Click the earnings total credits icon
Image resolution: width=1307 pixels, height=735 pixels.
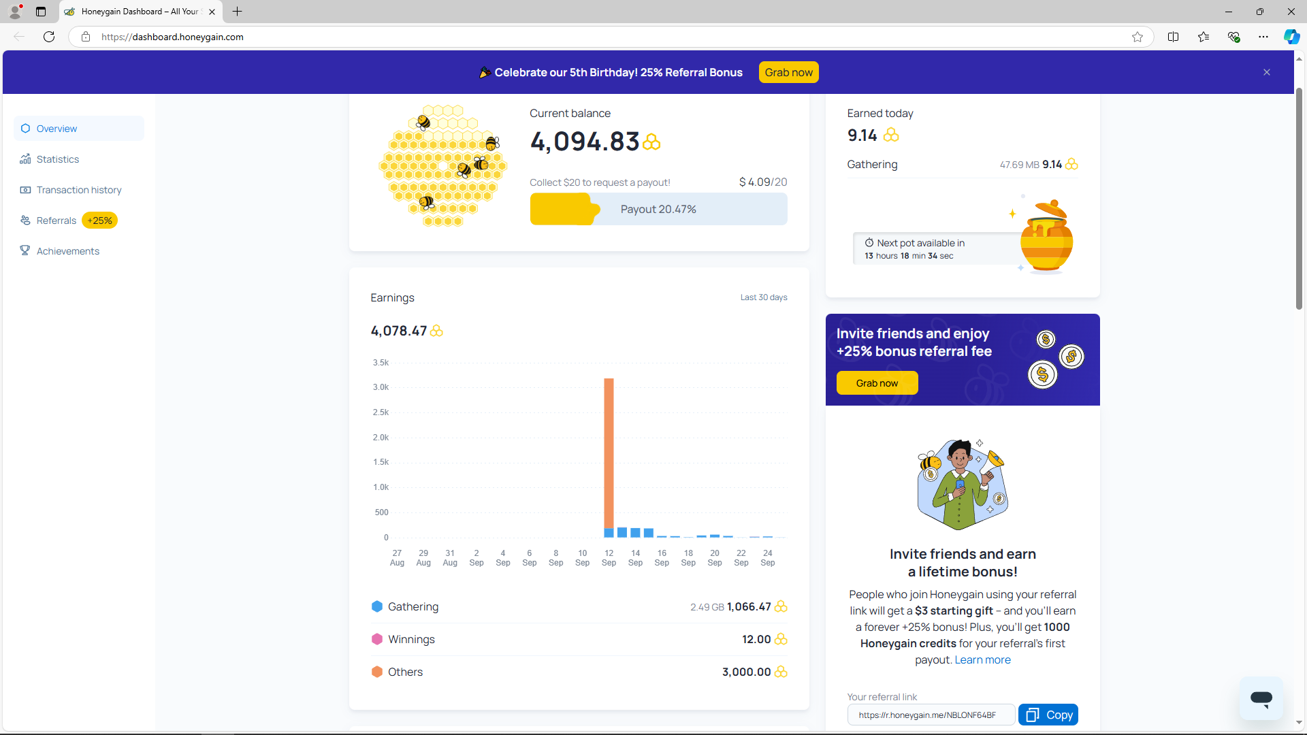tap(436, 331)
